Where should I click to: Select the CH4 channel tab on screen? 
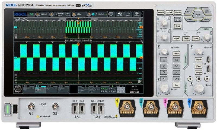63,88
